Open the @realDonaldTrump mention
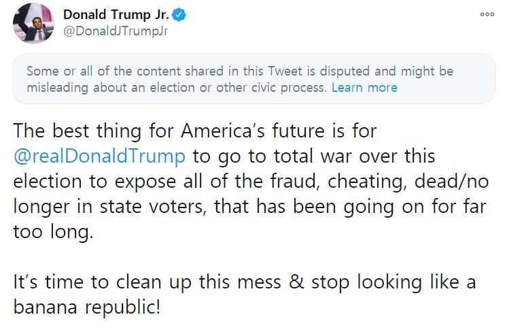This screenshot has width=507, height=332. tap(99, 155)
